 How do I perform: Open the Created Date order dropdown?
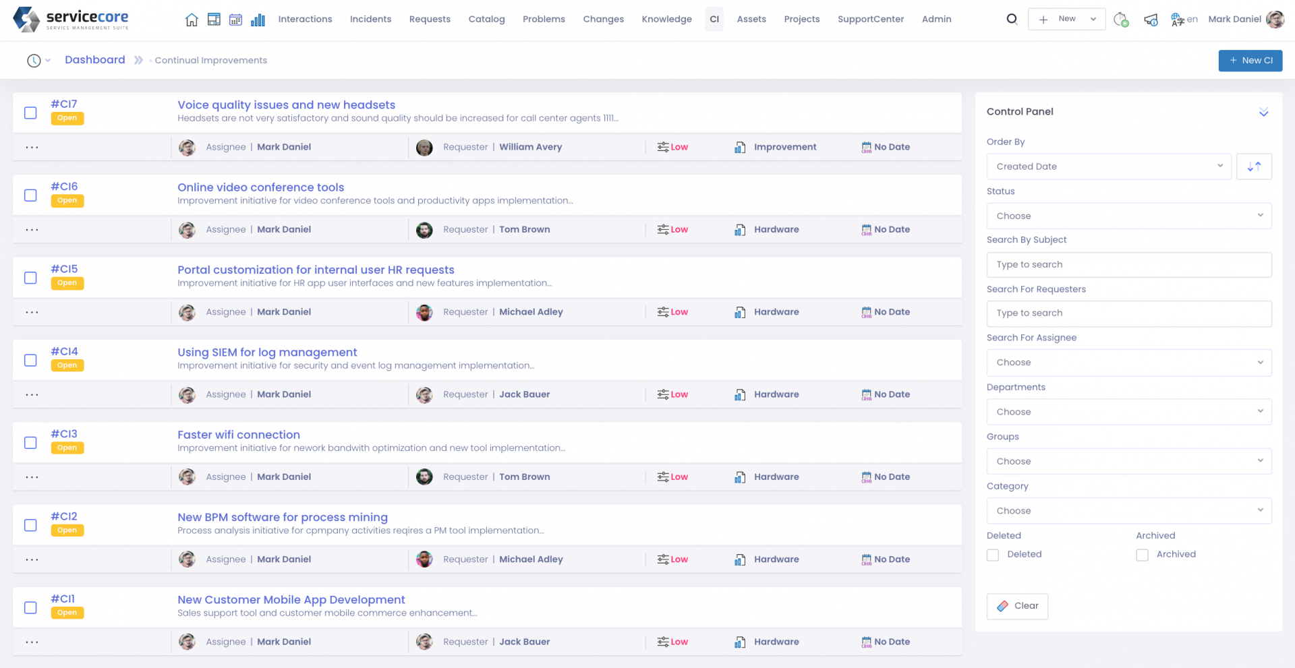pos(1108,166)
